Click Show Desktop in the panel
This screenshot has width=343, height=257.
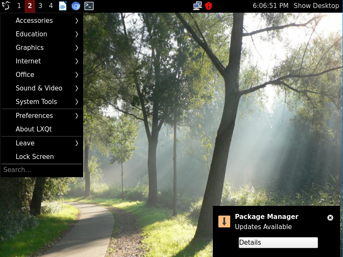(x=316, y=5)
